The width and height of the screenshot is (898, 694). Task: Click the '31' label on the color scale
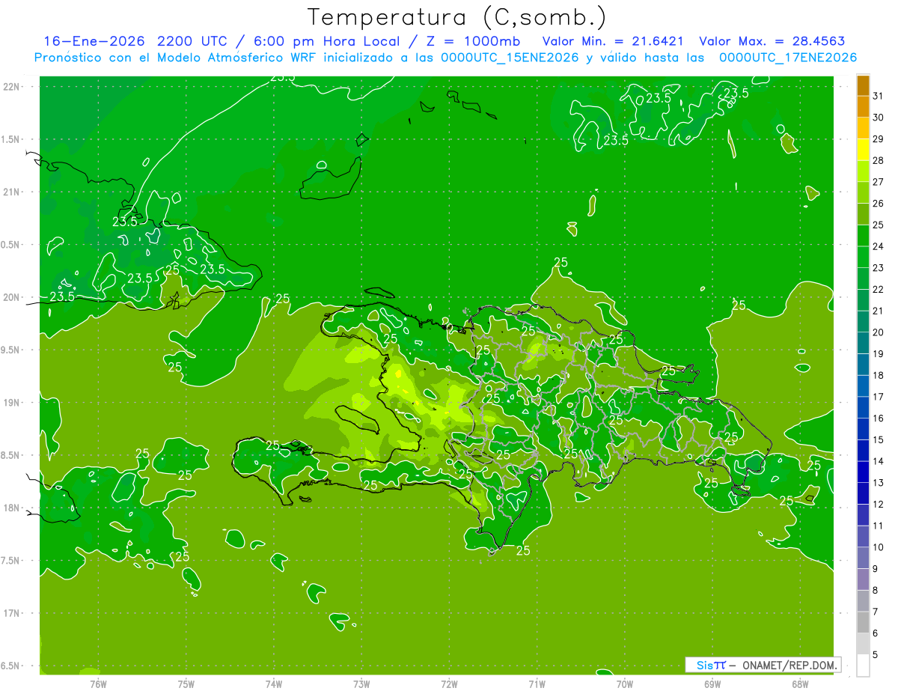879,96
